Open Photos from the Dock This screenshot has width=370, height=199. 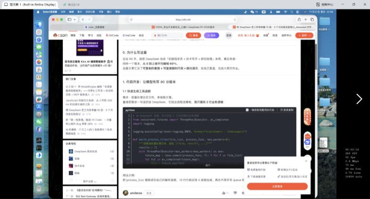tap(39, 62)
